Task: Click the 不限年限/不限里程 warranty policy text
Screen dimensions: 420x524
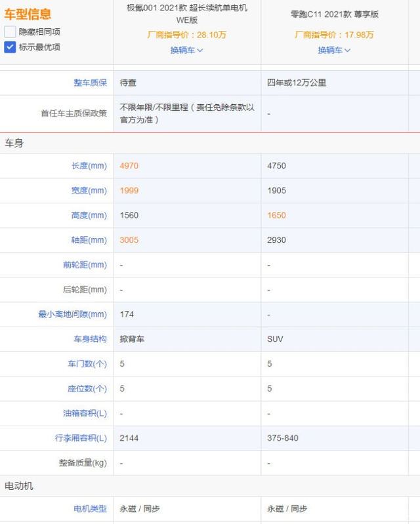Action: point(187,113)
